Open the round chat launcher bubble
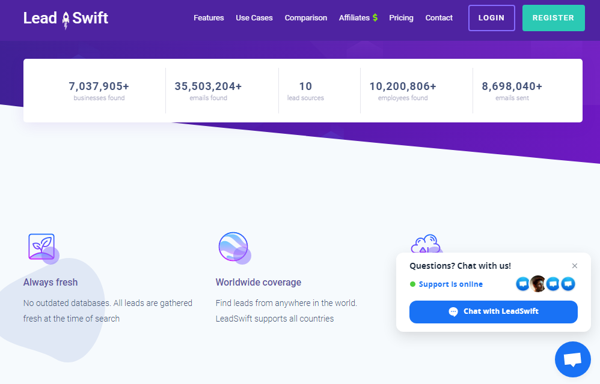 [x=572, y=359]
